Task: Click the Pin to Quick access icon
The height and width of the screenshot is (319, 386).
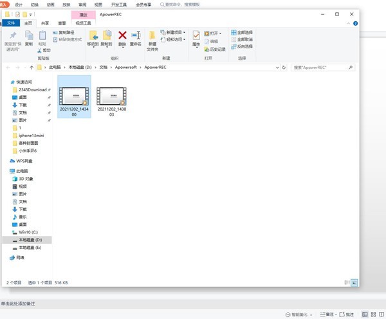Action: (x=13, y=35)
